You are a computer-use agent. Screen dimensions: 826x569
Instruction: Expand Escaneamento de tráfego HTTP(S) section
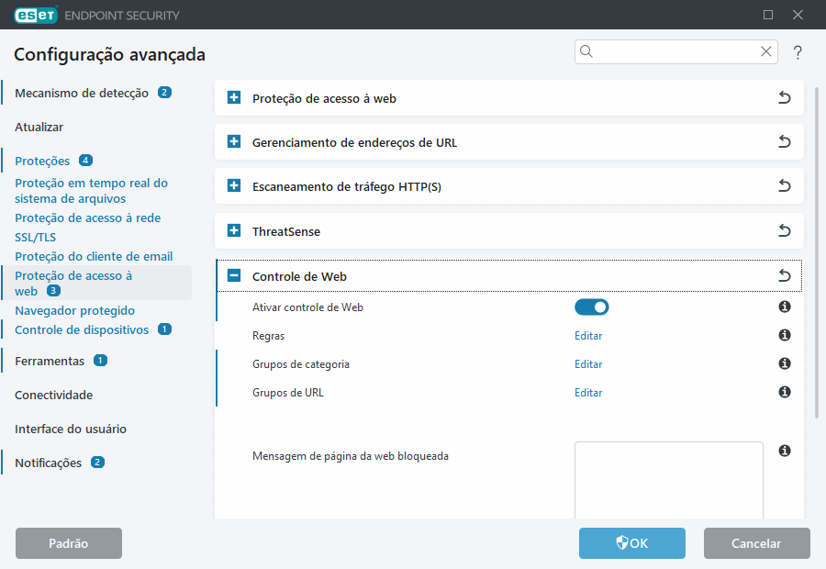tap(234, 186)
